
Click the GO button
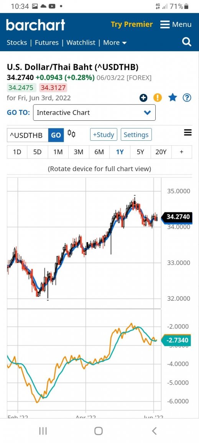pos(56,135)
